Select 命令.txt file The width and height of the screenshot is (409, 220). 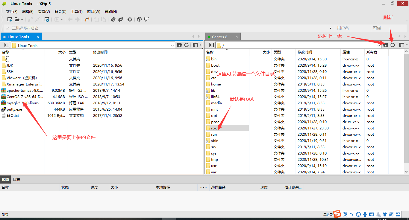click(x=13, y=115)
